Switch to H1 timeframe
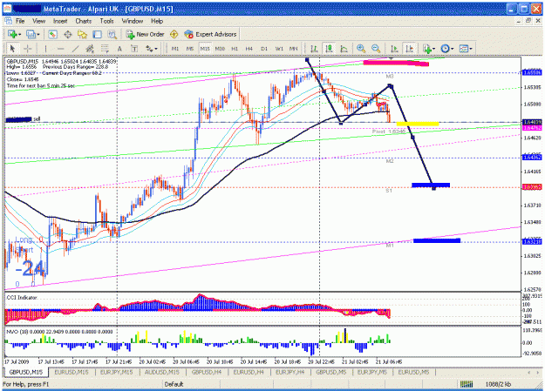The image size is (545, 391). (x=235, y=49)
